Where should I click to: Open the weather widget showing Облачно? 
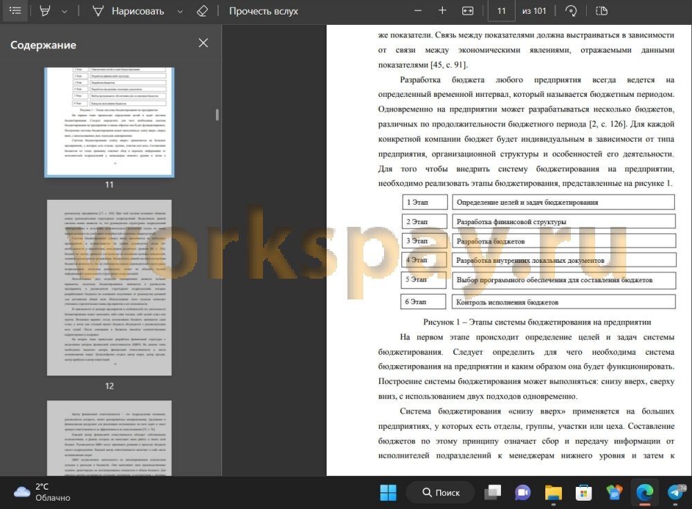(x=42, y=492)
